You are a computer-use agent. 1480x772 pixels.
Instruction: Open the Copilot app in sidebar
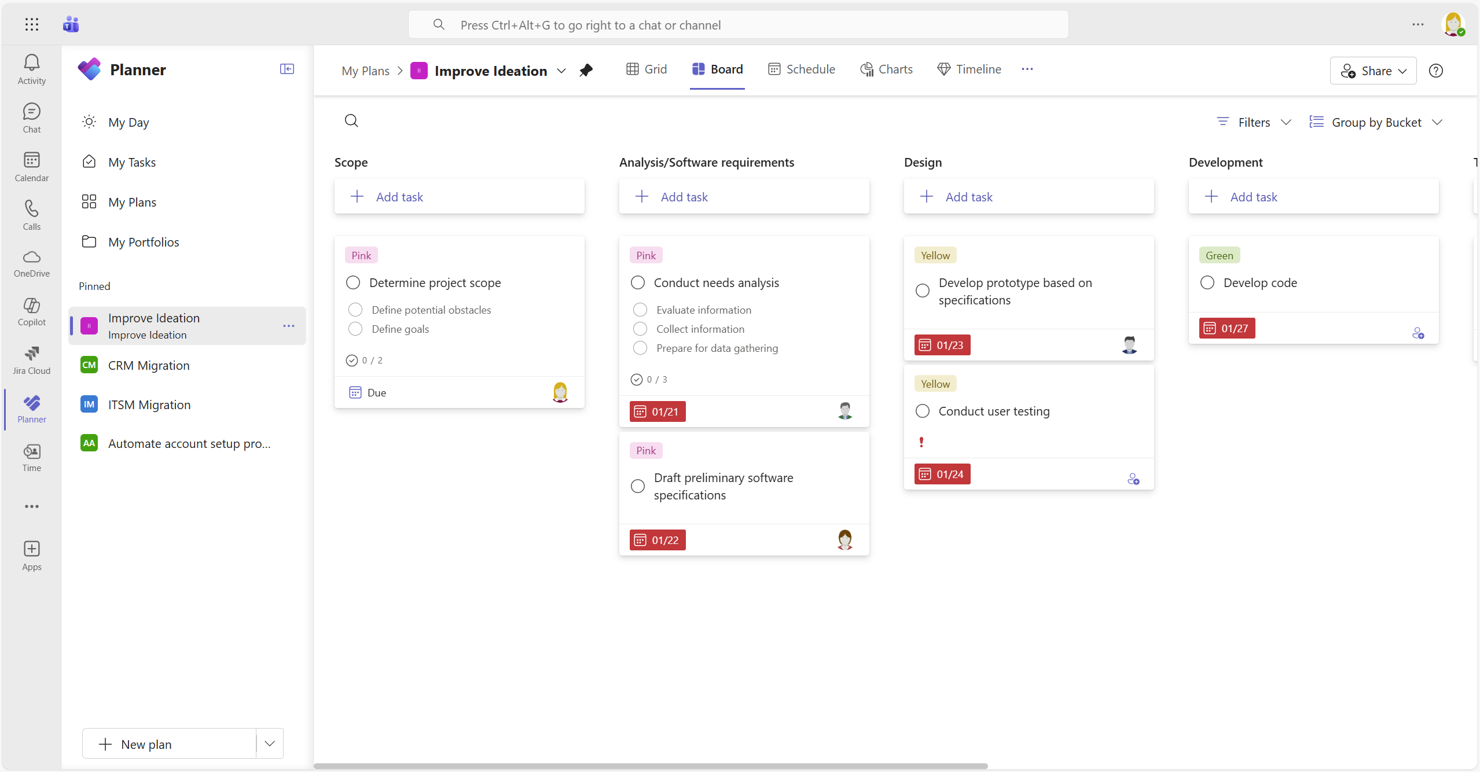[x=31, y=311]
